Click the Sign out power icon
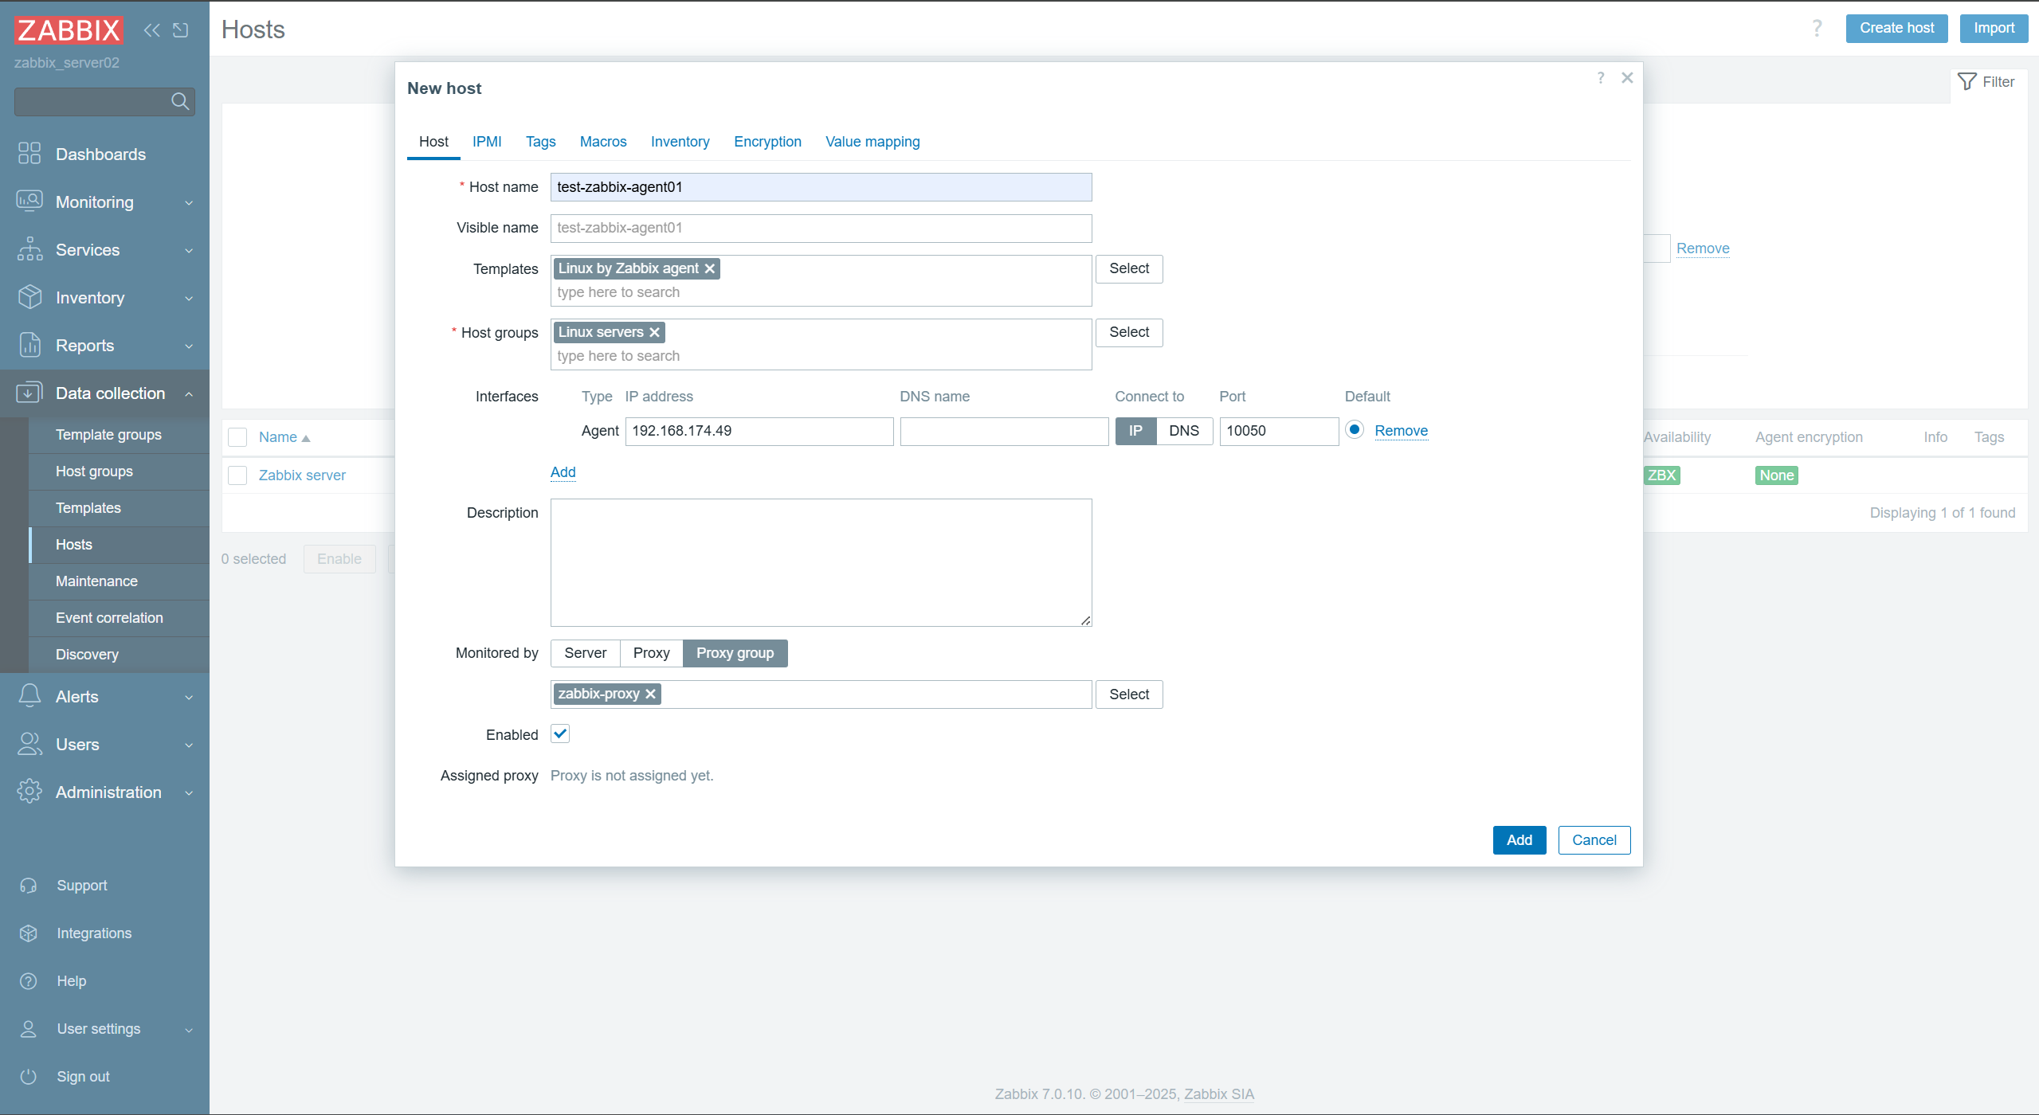 click(29, 1077)
